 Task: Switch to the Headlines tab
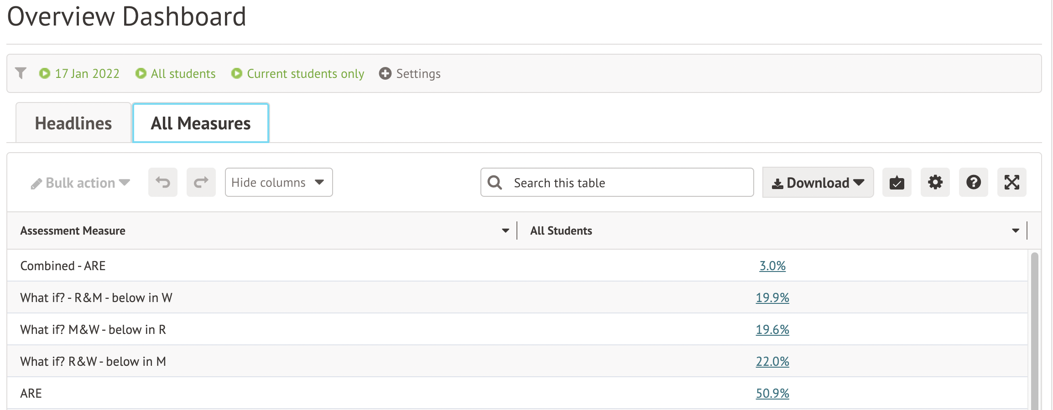click(x=73, y=123)
